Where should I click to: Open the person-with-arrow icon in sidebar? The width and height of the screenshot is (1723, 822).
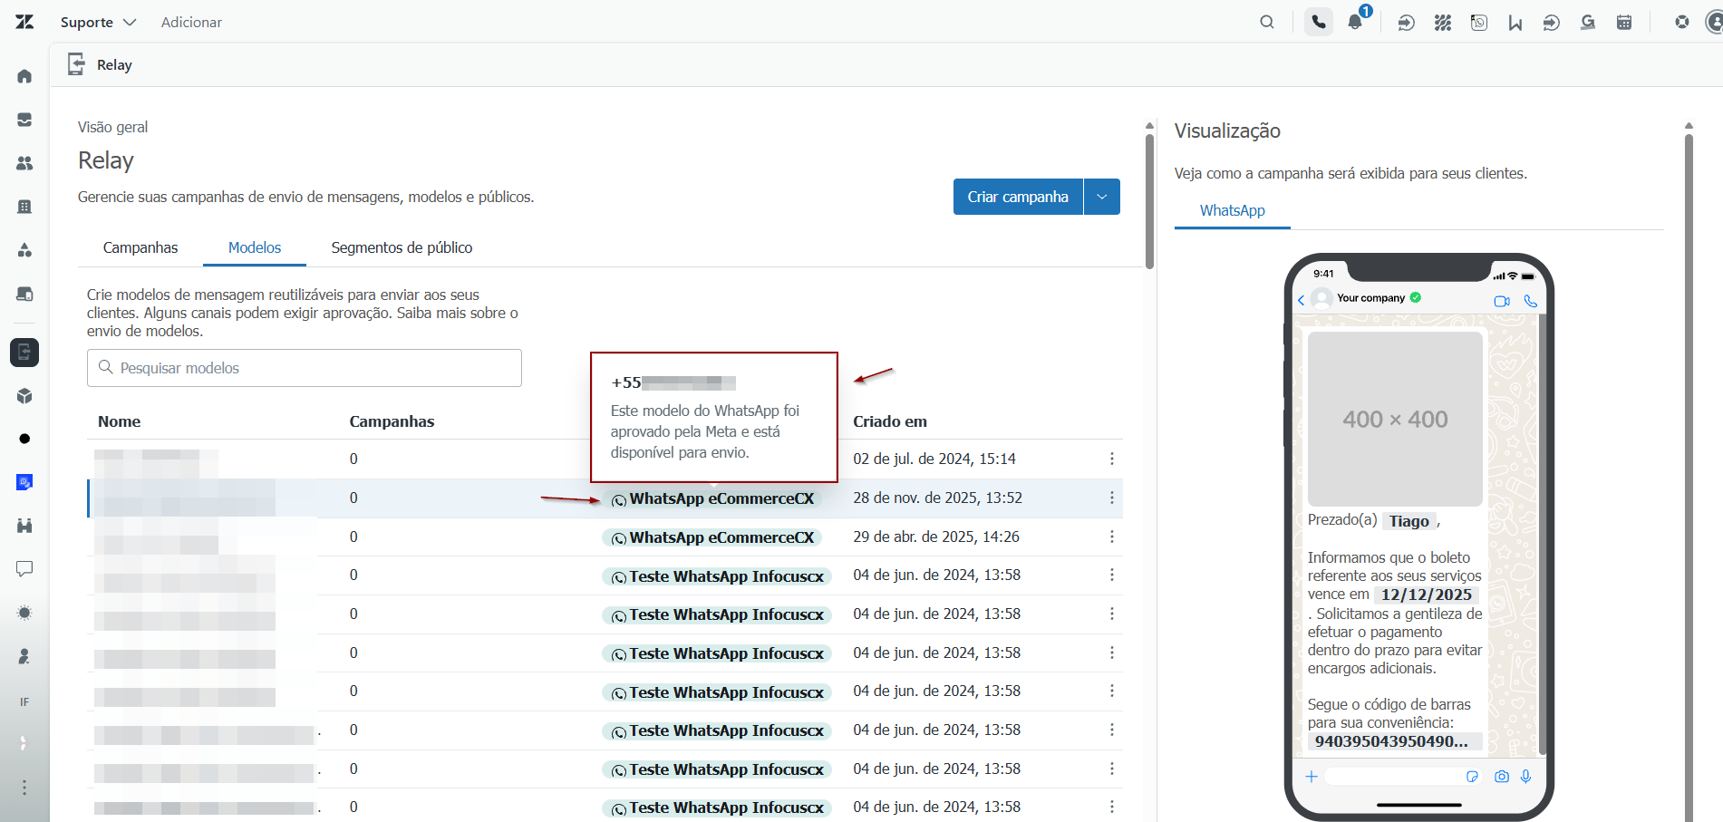(24, 656)
